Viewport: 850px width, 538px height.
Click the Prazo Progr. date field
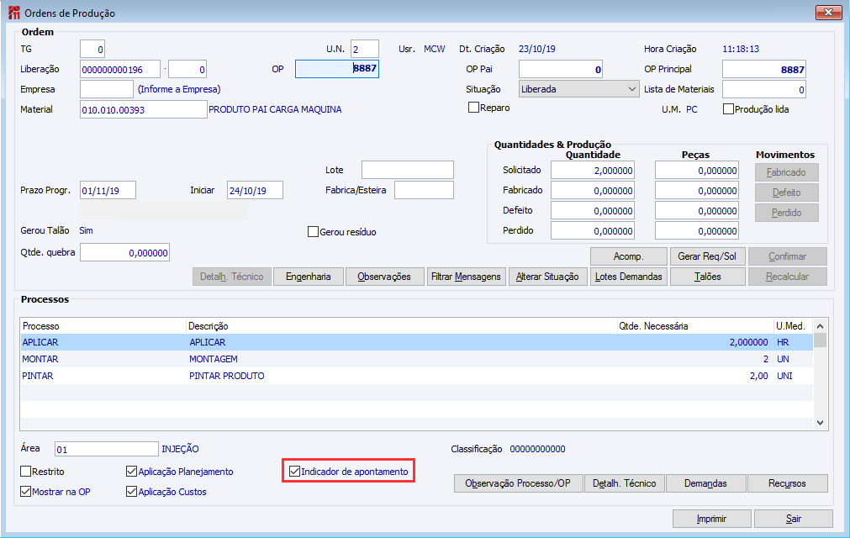click(108, 190)
